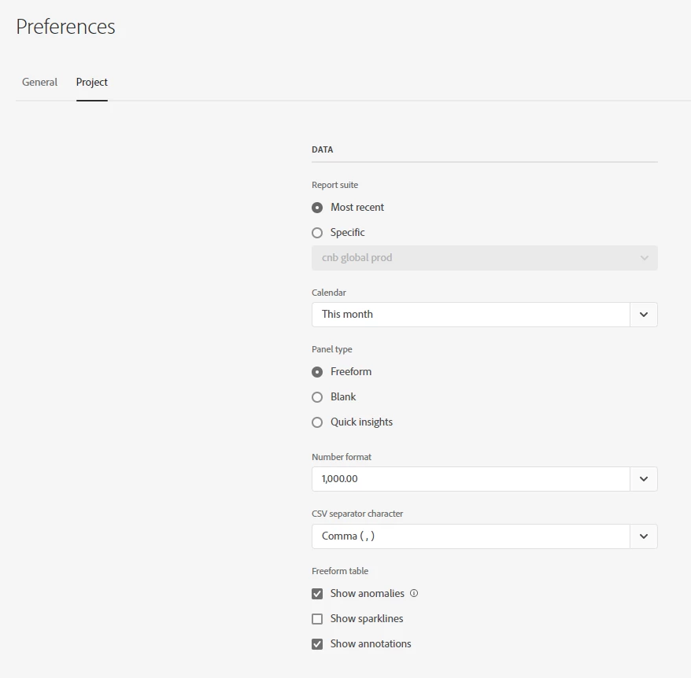
Task: Open the Project tab
Action: click(91, 83)
